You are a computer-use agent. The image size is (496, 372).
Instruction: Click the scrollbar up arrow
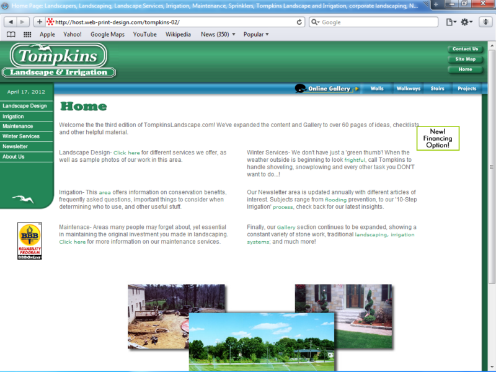coord(491,46)
